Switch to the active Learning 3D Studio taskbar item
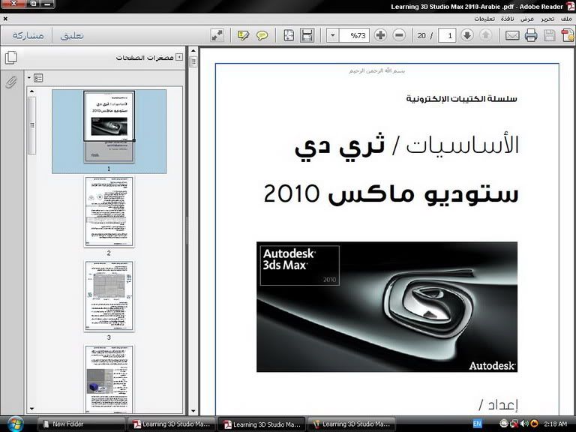 (x=263, y=424)
